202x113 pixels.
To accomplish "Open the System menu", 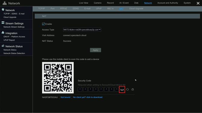I will click(x=187, y=3).
